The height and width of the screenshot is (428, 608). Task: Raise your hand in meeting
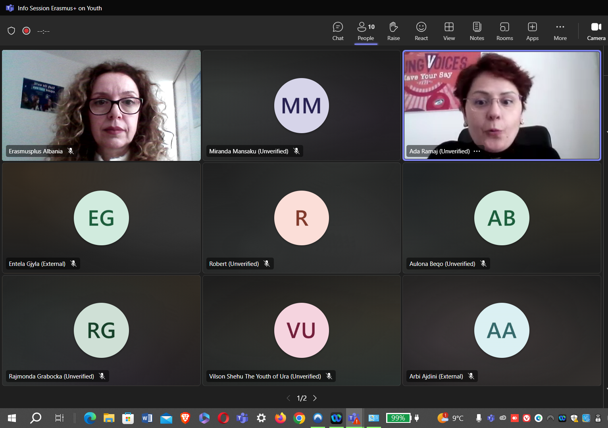393,31
